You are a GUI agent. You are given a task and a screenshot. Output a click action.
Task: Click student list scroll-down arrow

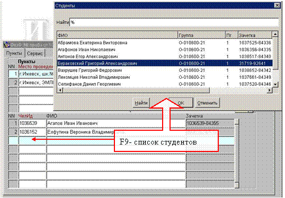click(x=275, y=85)
